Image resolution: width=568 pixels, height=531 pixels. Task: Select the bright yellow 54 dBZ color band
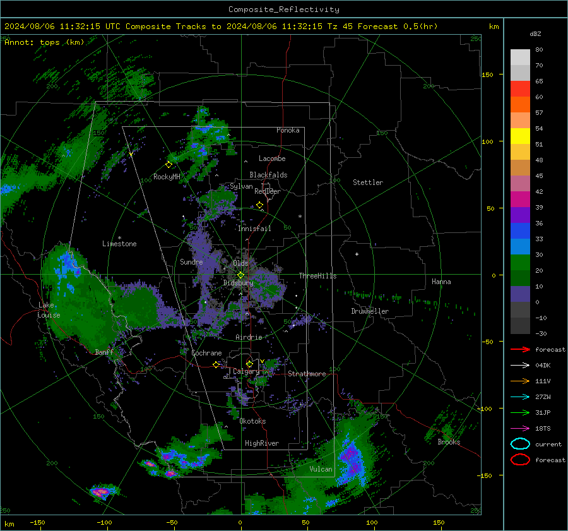pyautogui.click(x=520, y=136)
